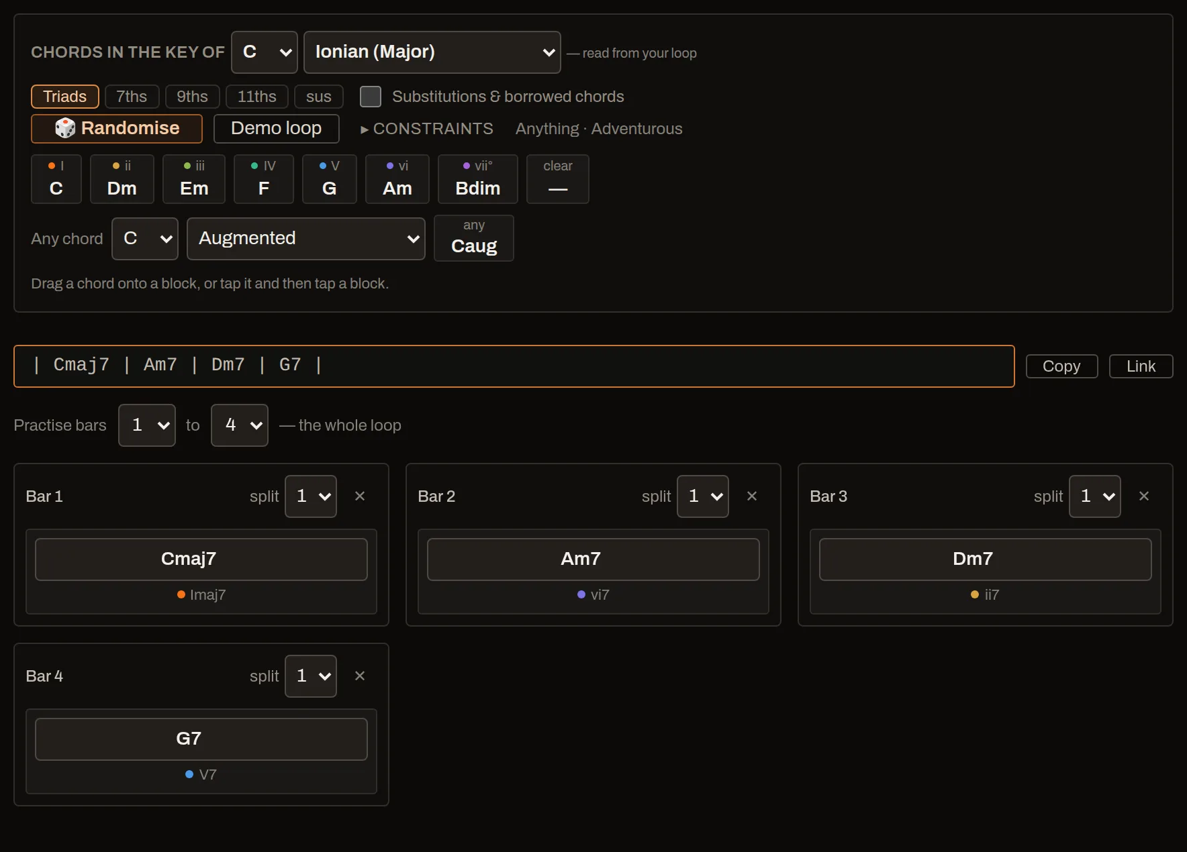This screenshot has height=852, width=1187.
Task: Open the Ionian (Major) mode dropdown
Action: coord(432,52)
